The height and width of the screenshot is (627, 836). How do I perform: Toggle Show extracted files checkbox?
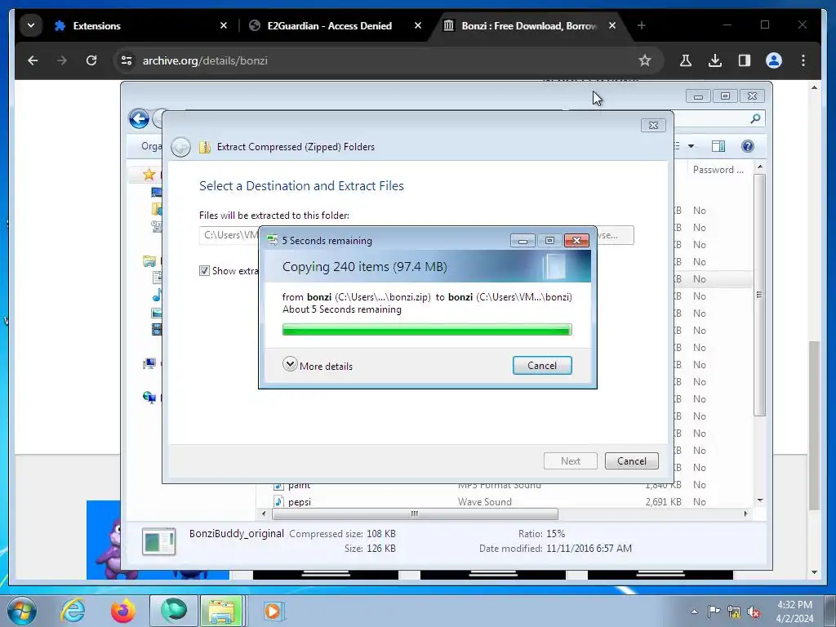(204, 271)
